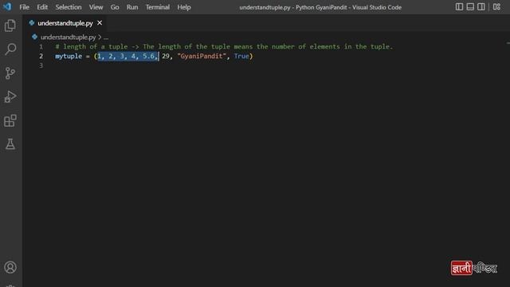
Task: Open the Testing flask view
Action: click(10, 143)
